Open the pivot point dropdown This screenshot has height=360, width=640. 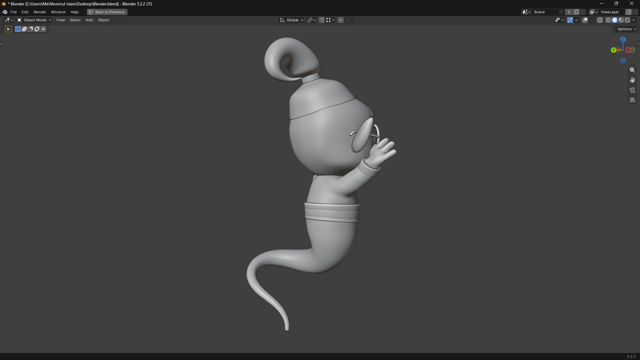[x=311, y=20]
